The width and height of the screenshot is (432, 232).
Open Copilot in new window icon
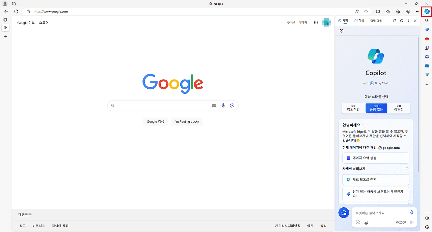pyautogui.click(x=395, y=21)
